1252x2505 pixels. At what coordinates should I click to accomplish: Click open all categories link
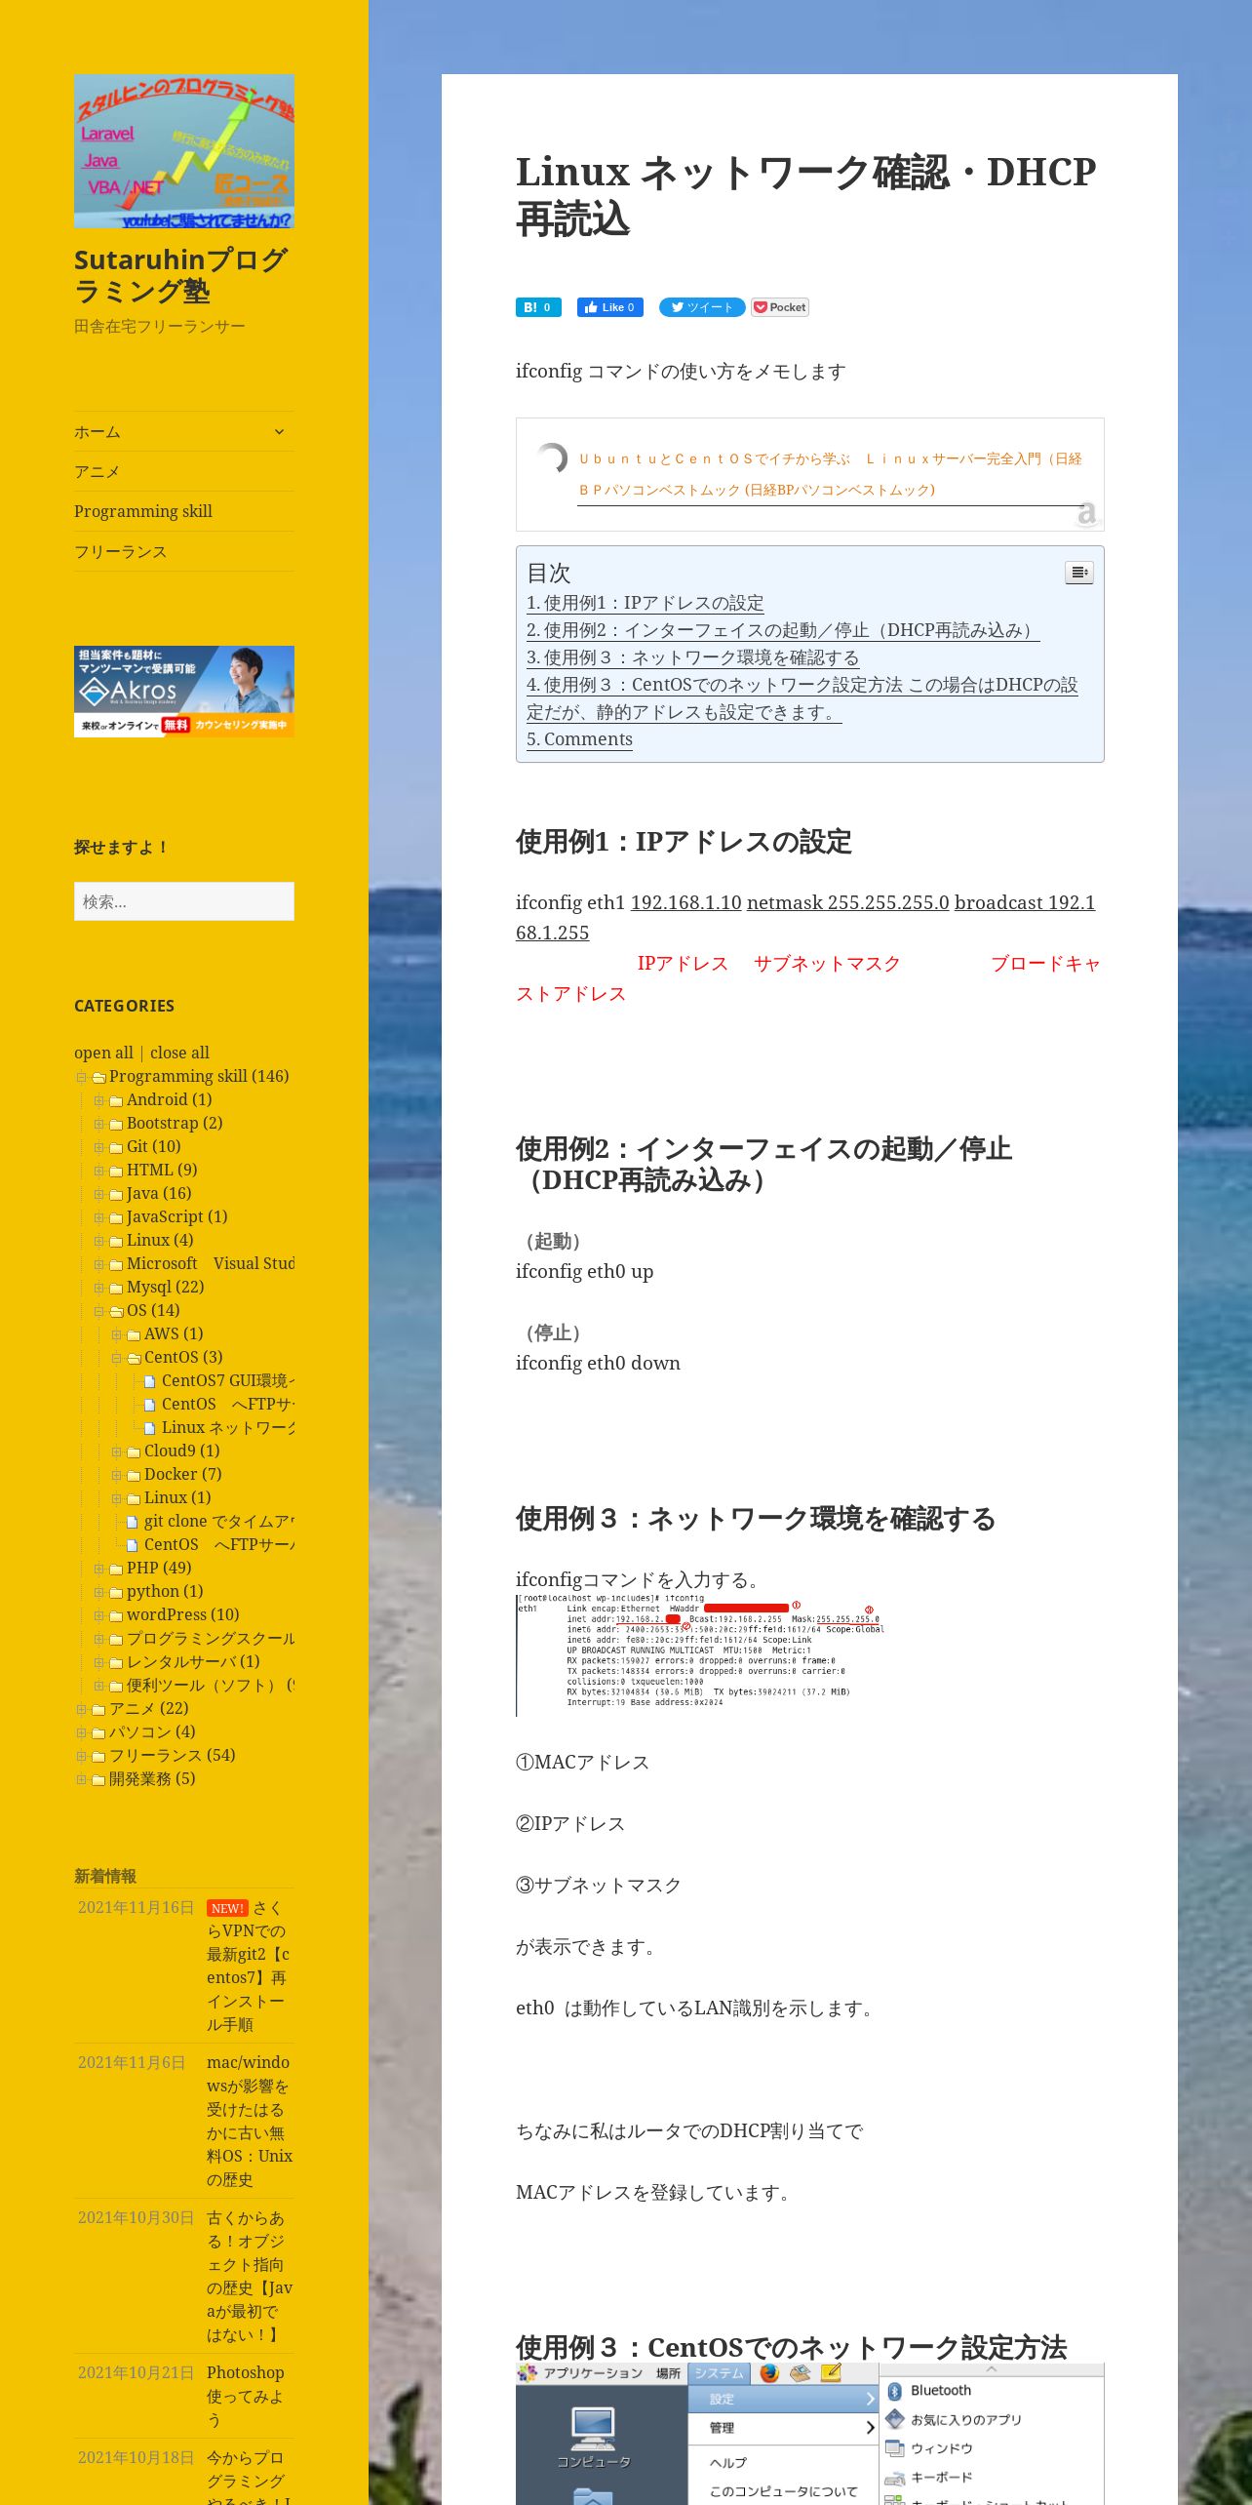pyautogui.click(x=103, y=1053)
